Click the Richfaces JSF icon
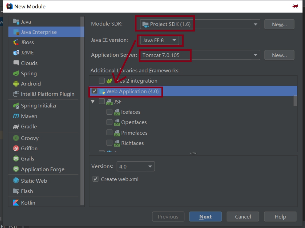The width and height of the screenshot is (305, 228). 117,143
